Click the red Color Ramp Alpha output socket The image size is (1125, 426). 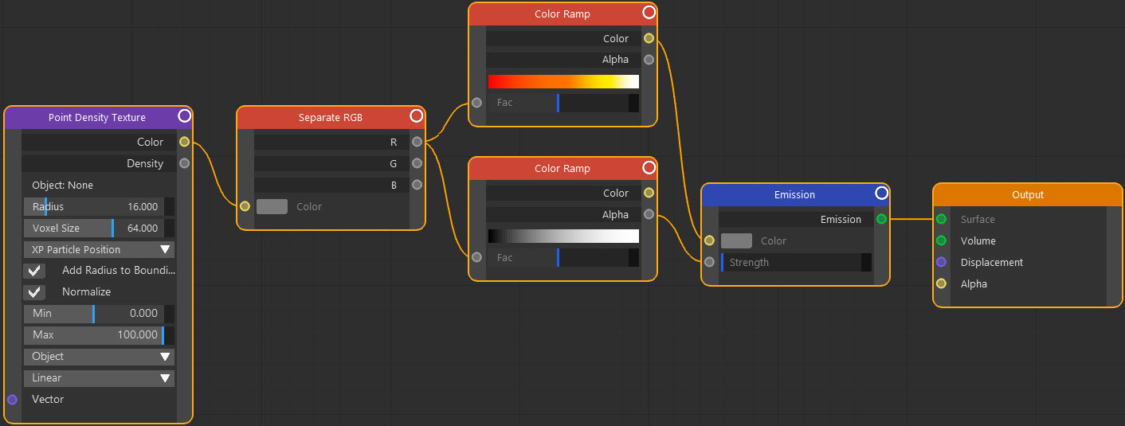click(649, 59)
